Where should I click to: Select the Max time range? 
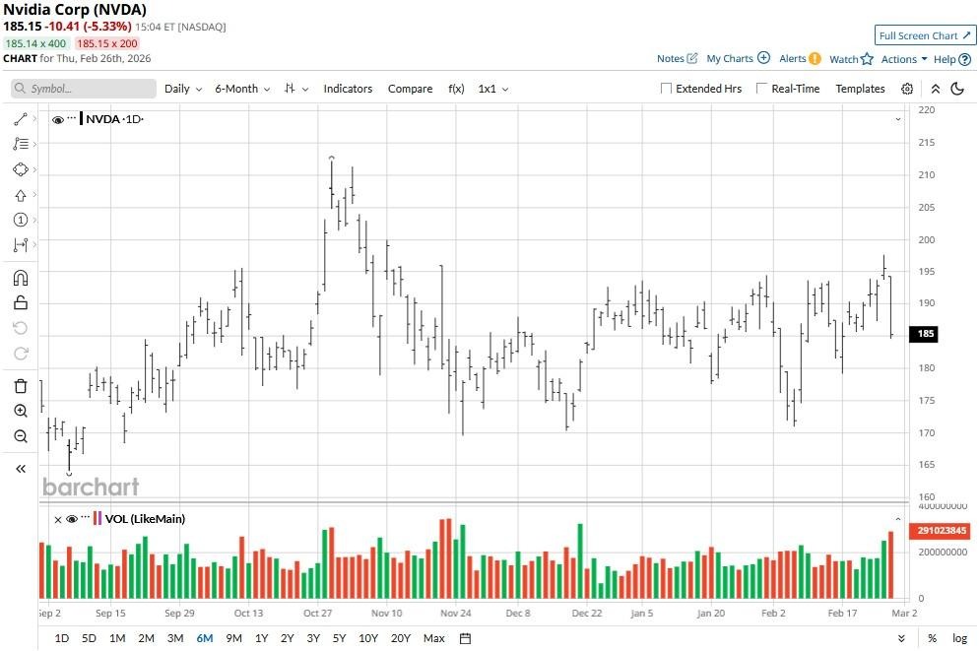434,638
